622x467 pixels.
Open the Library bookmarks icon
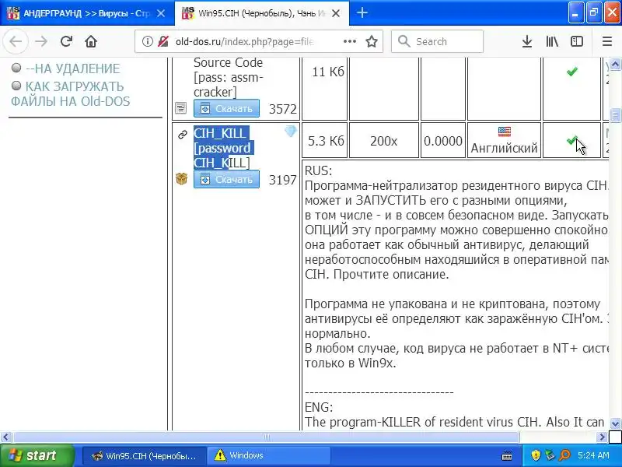(552, 41)
